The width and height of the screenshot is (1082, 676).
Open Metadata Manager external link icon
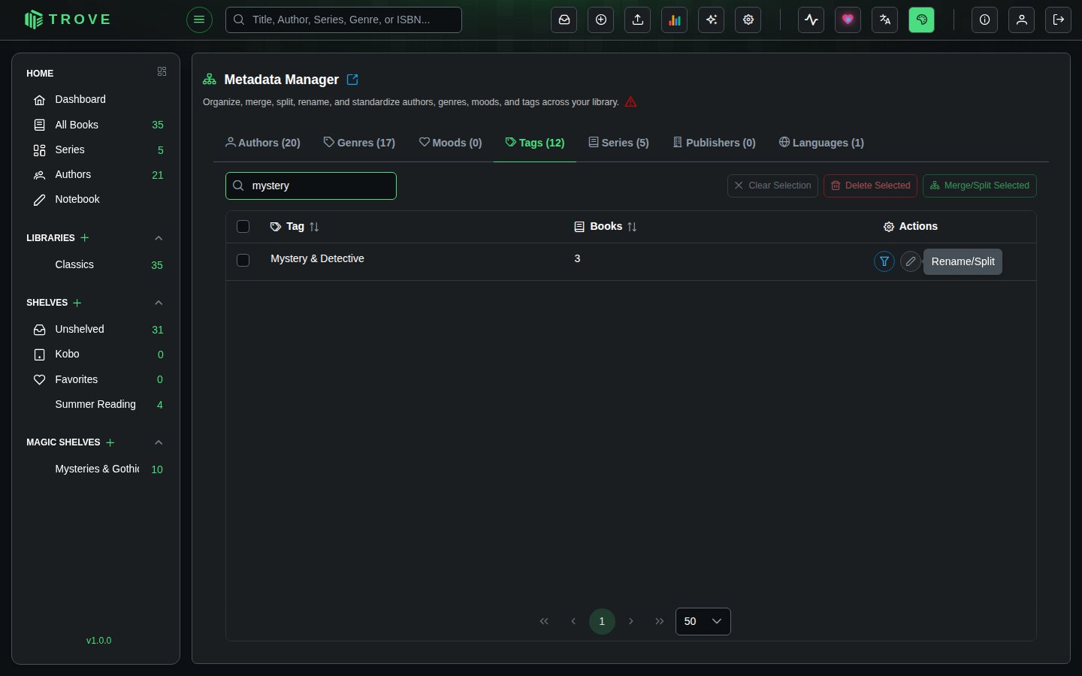coord(352,80)
